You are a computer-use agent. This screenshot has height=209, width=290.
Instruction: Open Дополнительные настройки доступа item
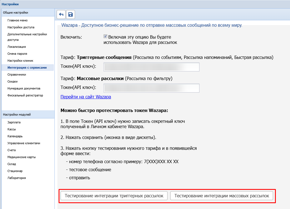(x=27, y=37)
